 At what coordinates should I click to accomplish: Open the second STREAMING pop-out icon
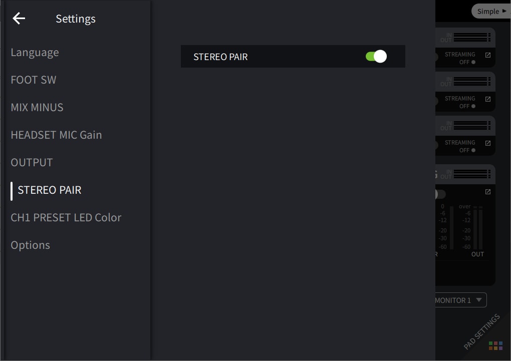click(x=488, y=99)
